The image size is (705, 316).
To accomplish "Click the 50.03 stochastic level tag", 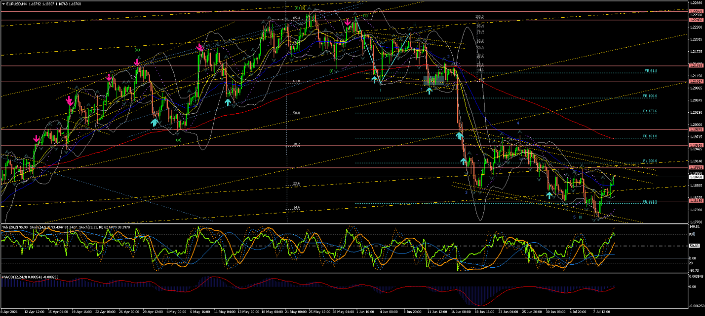I will (x=695, y=245).
